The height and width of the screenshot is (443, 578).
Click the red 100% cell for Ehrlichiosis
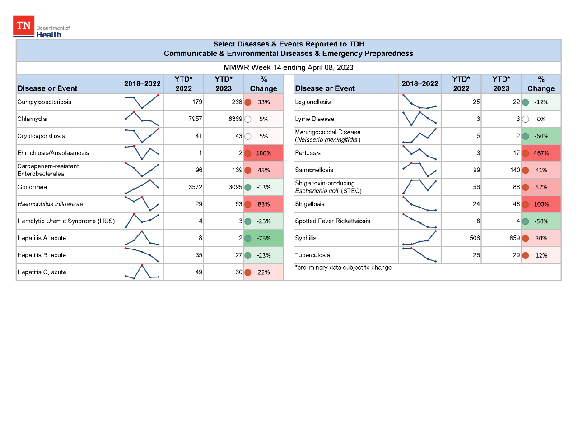pyautogui.click(x=263, y=153)
